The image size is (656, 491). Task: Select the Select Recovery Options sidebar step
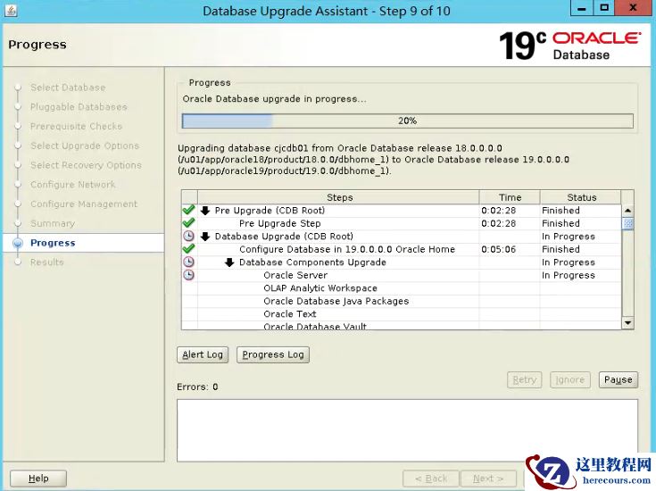(x=86, y=165)
